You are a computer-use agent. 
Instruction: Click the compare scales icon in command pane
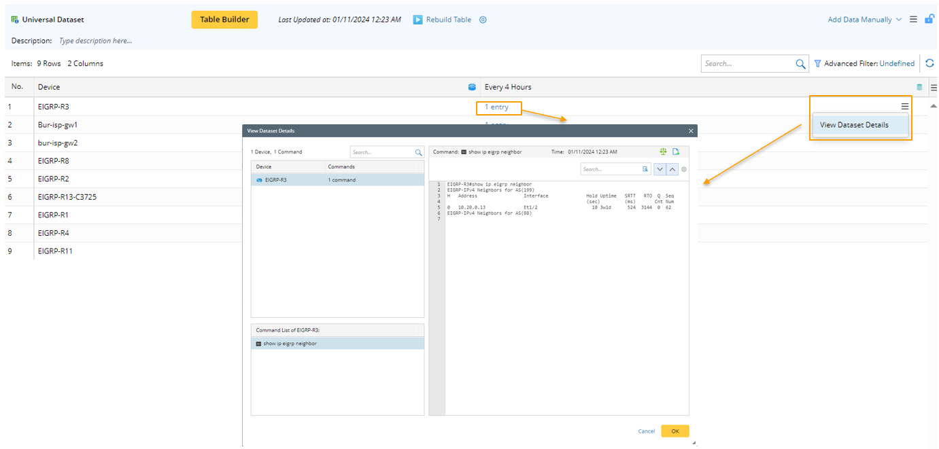click(663, 151)
